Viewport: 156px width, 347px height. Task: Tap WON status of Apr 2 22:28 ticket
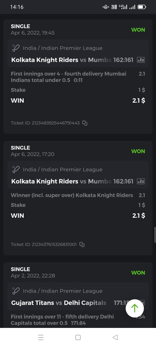[138, 273]
